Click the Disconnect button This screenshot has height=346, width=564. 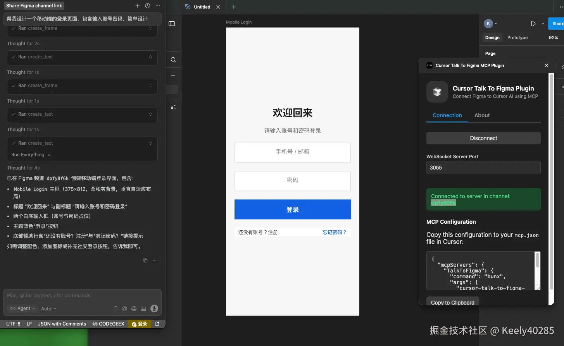(x=483, y=138)
